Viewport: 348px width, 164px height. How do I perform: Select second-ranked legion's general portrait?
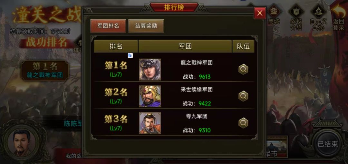[x=150, y=96]
